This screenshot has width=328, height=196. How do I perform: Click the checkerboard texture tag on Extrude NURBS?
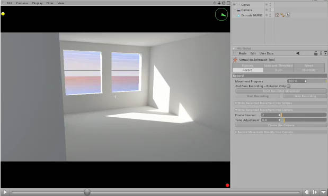(x=277, y=15)
